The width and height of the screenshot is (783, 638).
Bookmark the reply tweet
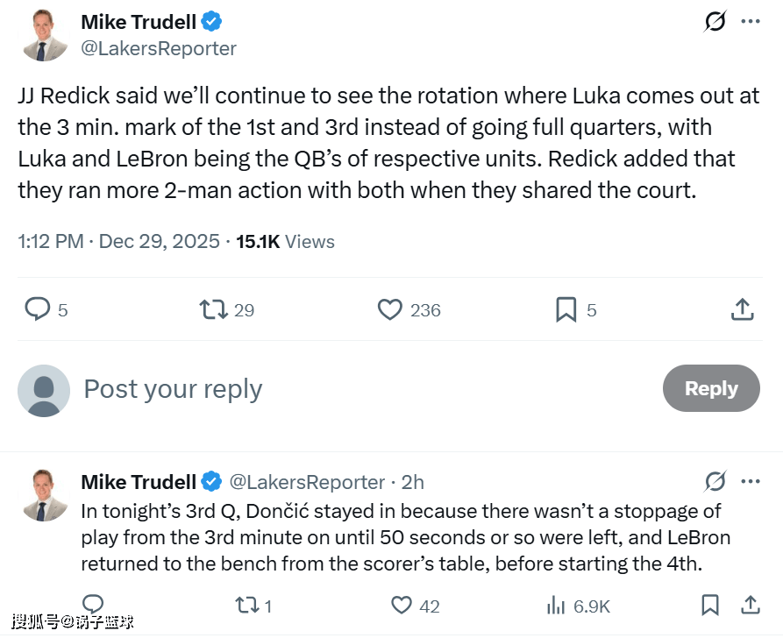(710, 605)
